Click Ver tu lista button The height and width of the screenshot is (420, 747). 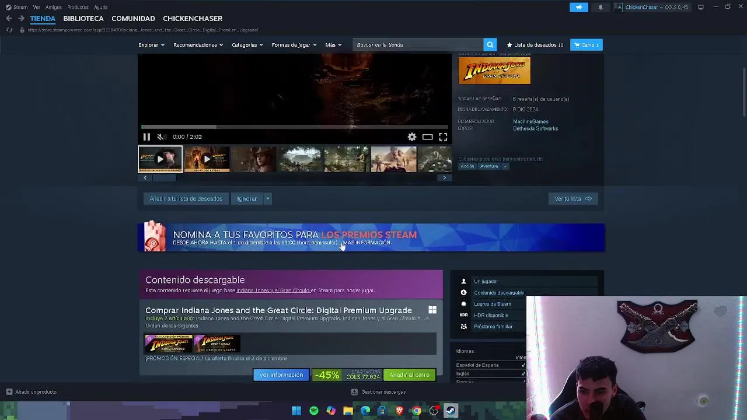[x=573, y=199]
